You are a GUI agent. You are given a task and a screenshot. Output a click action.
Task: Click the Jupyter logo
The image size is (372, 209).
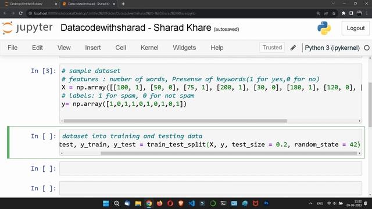click(x=27, y=28)
